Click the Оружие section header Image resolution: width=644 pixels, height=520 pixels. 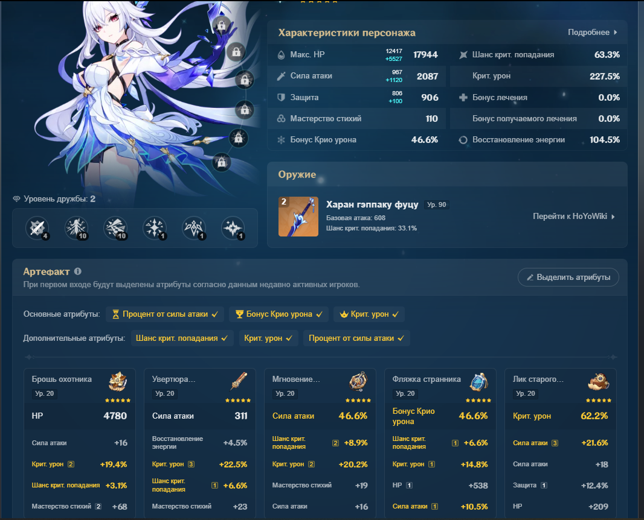[297, 174]
